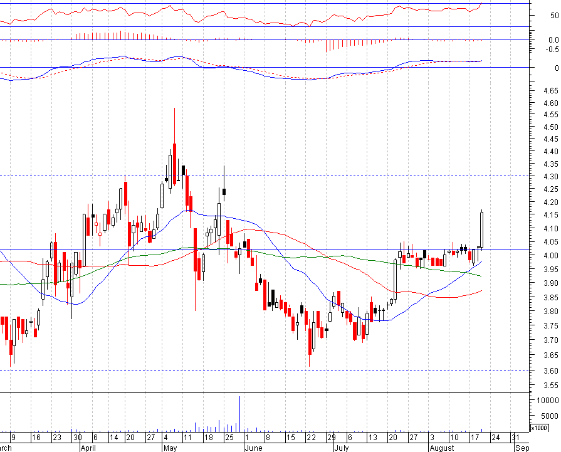Select the May month label
Image resolution: width=561 pixels, height=452 pixels.
click(x=170, y=448)
